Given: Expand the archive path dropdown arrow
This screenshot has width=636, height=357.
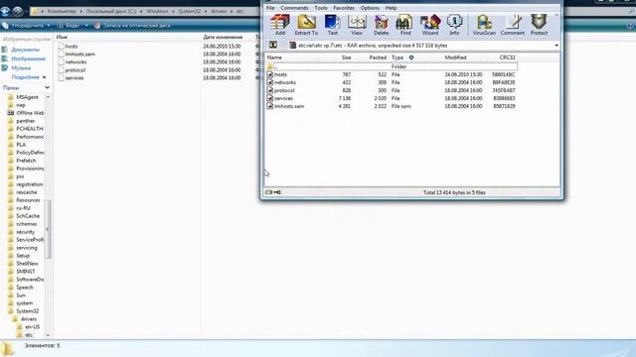Looking at the screenshot, I should pos(556,46).
